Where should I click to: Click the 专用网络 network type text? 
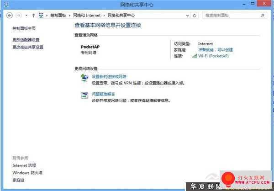(89, 53)
